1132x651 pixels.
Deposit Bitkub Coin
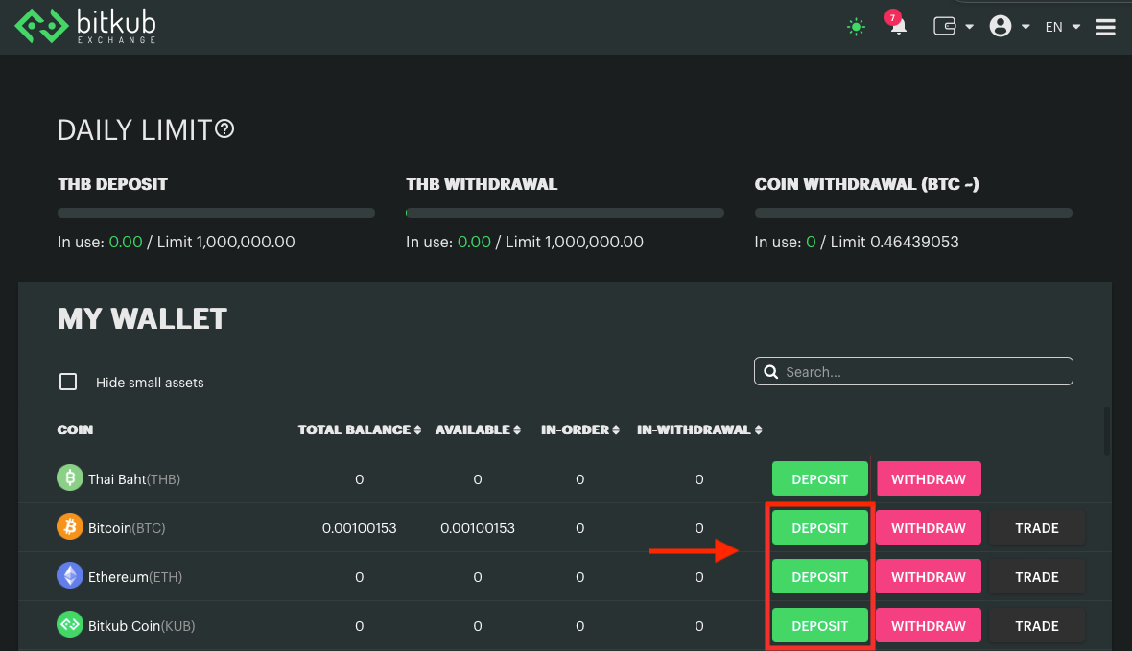coord(820,625)
